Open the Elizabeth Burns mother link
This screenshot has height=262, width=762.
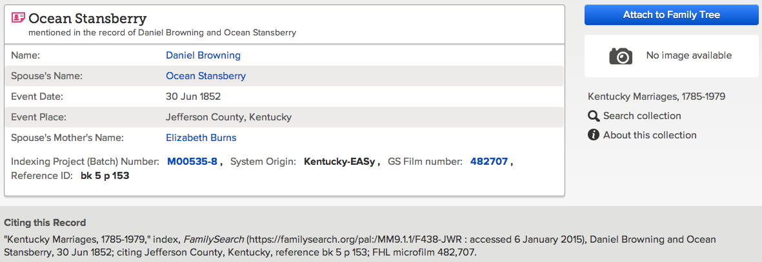click(x=201, y=138)
